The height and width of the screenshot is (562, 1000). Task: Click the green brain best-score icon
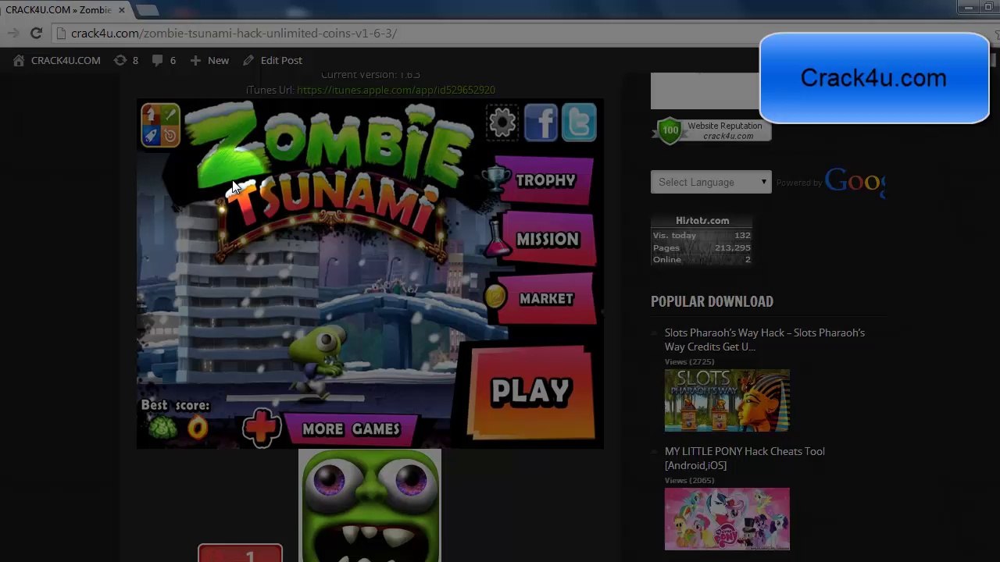(162, 427)
